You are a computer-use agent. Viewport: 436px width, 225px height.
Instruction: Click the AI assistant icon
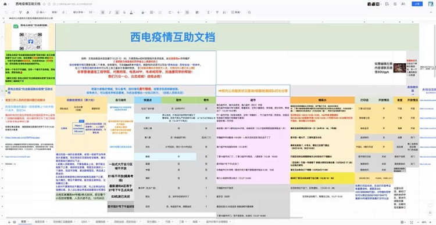[x=403, y=4]
